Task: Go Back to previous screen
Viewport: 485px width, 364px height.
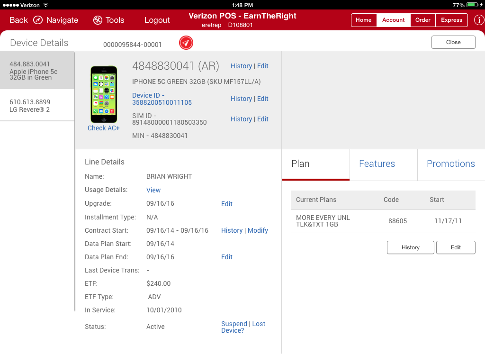Action: point(18,20)
